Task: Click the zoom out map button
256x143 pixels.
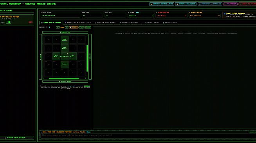Action: [58, 27]
